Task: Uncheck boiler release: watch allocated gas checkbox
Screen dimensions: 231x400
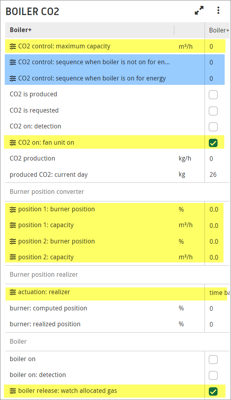Action: click(x=213, y=391)
